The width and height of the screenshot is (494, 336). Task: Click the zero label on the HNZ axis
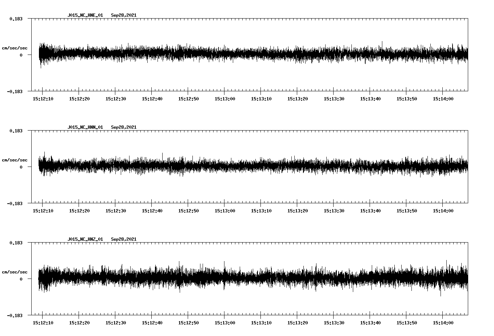tap(21, 279)
